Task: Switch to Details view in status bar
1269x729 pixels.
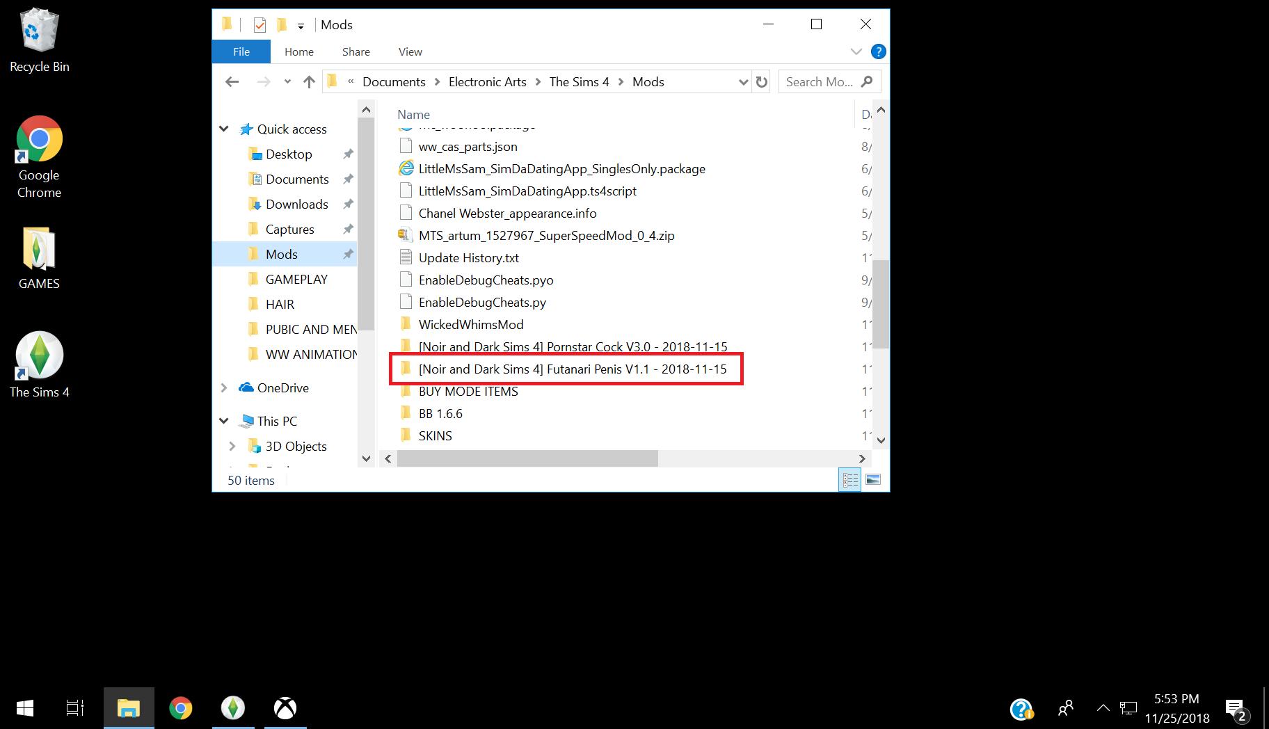Action: [x=850, y=479]
